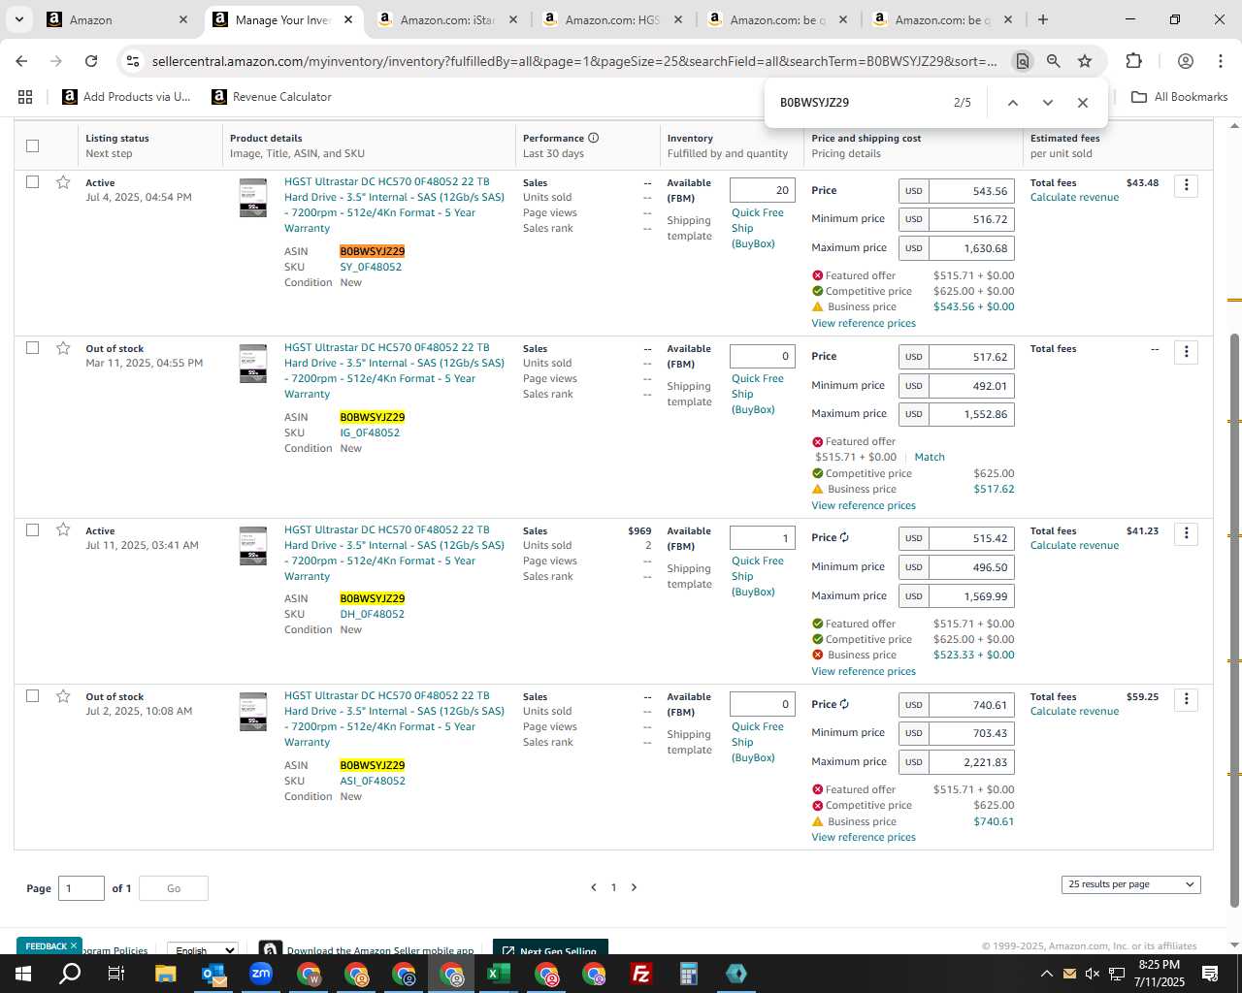The height and width of the screenshot is (993, 1242).
Task: Open File Explorer from the taskbar
Action: pos(165,974)
